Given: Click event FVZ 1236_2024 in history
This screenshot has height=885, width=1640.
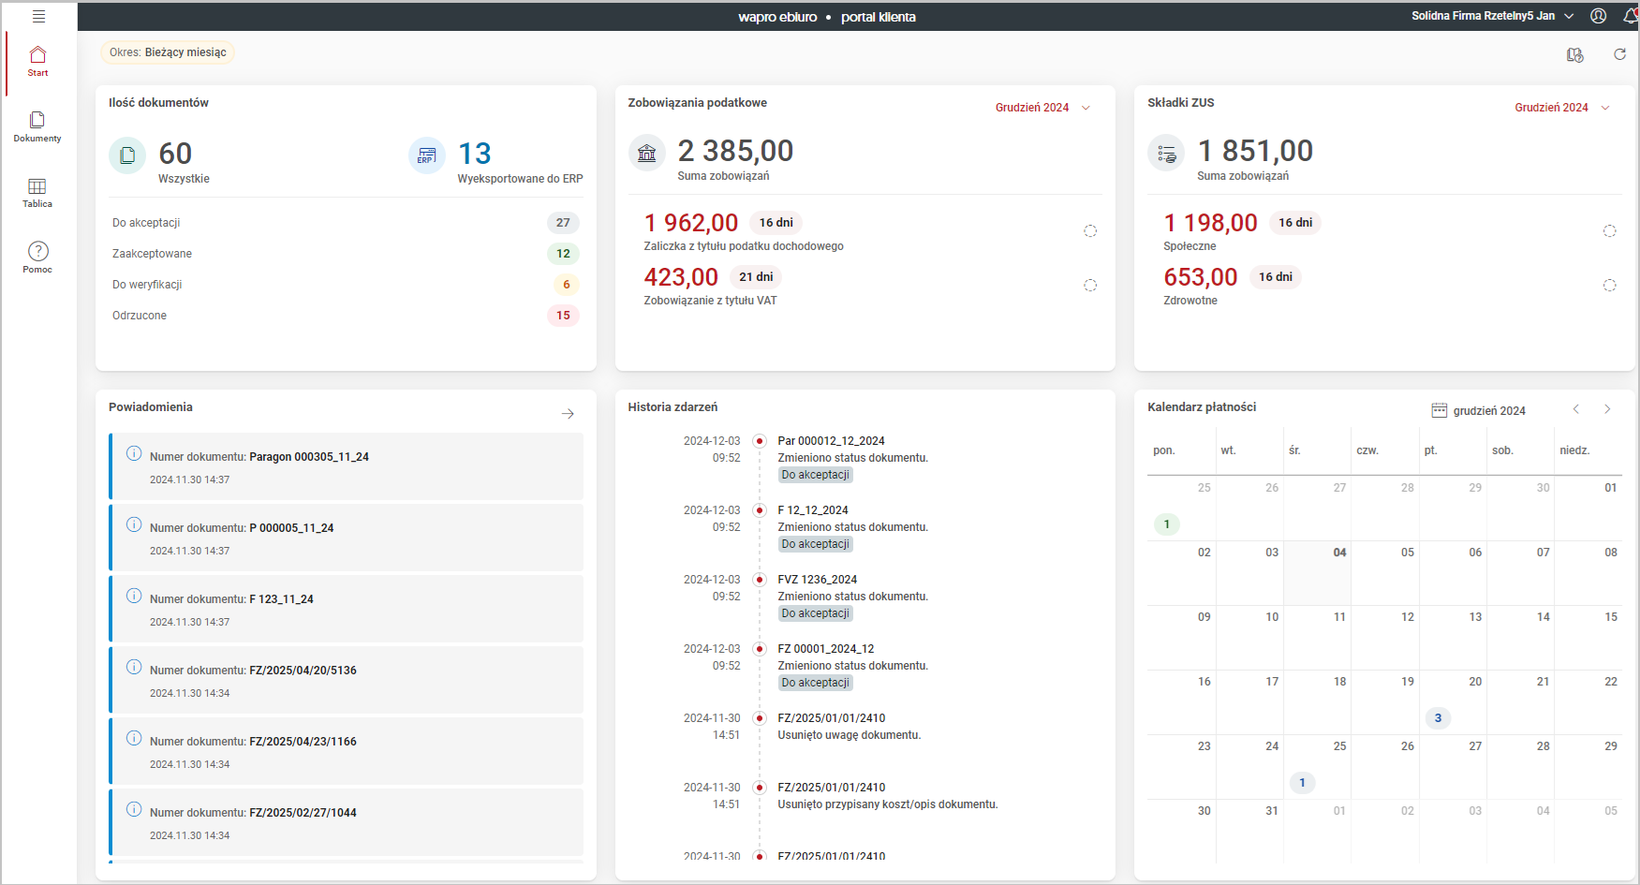Looking at the screenshot, I should click(817, 580).
